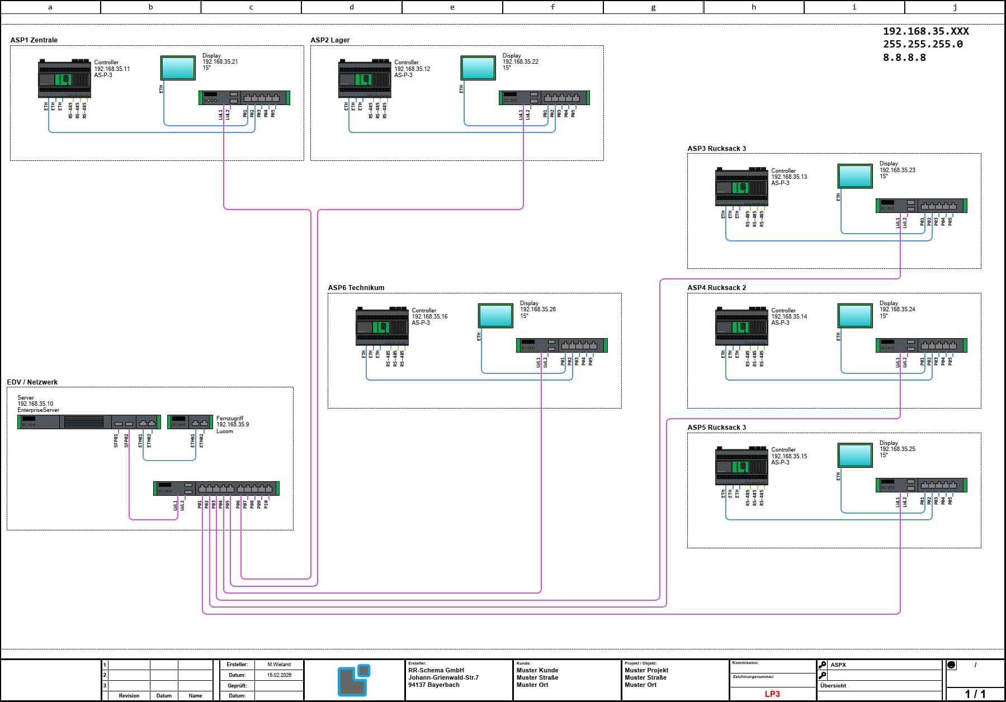Click the wrench icon beside ASPX
This screenshot has height=702, width=1006.
(823, 665)
